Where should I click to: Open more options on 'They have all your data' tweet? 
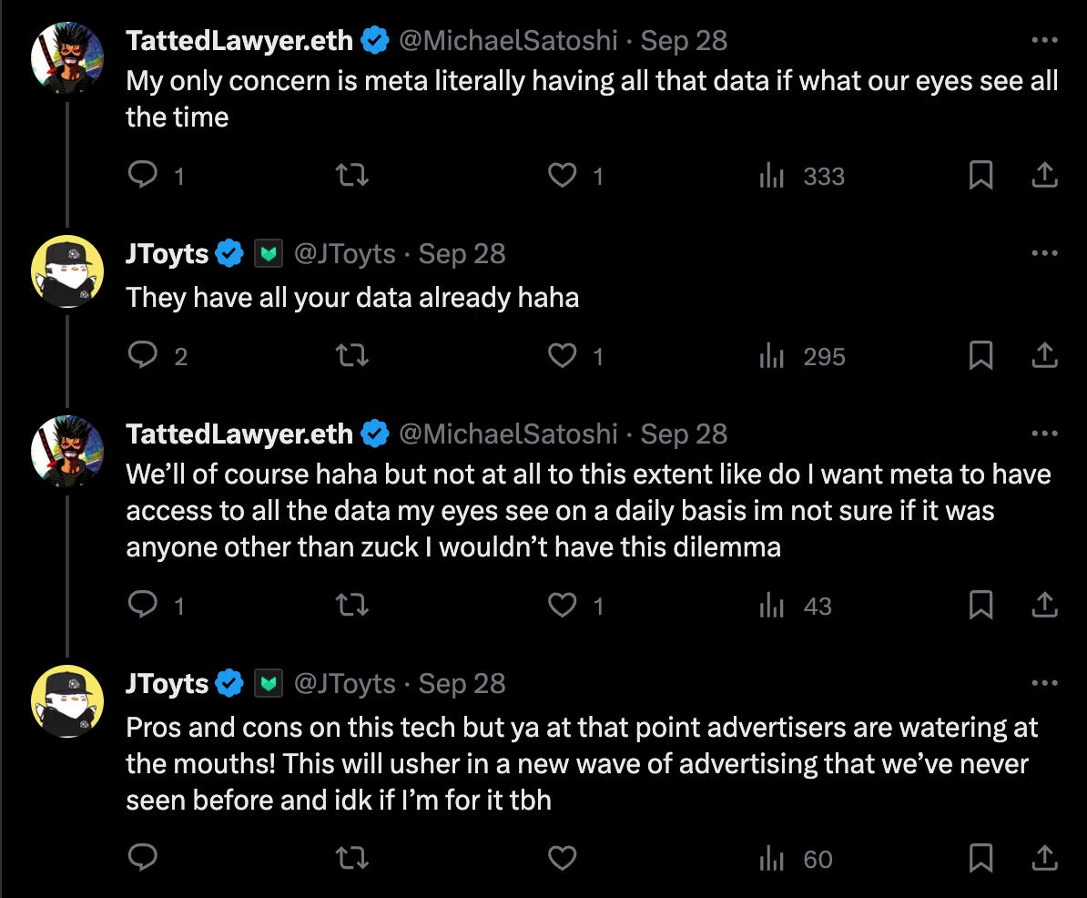point(1044,253)
